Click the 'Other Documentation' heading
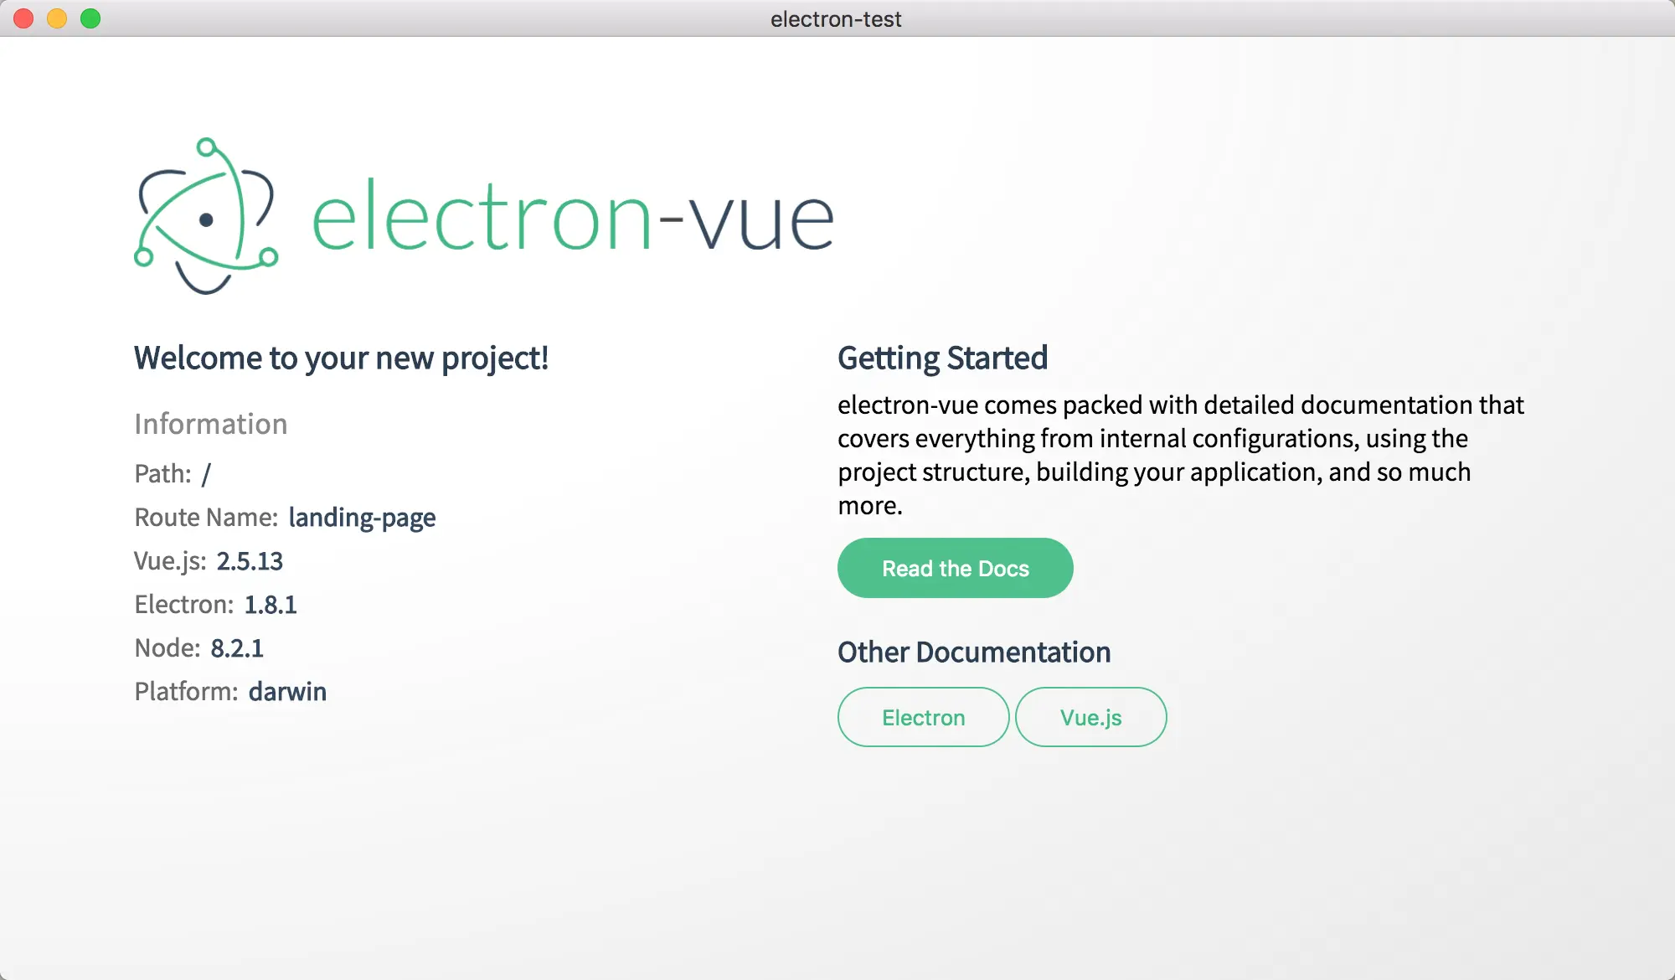Image resolution: width=1675 pixels, height=980 pixels. [x=974, y=652]
